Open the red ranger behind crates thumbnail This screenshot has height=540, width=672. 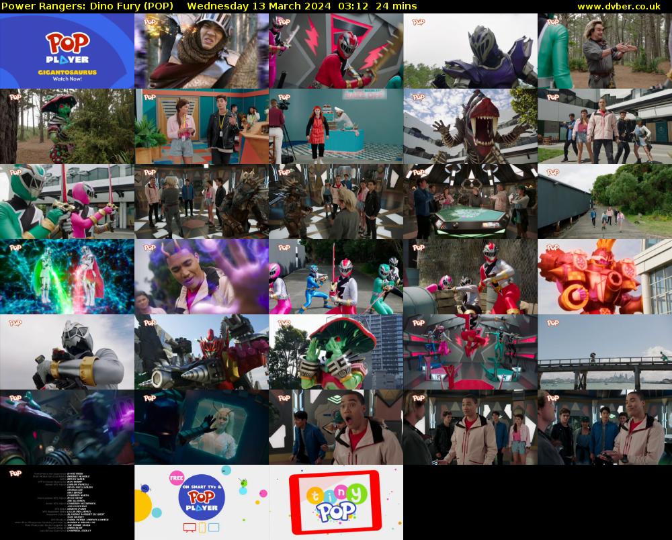pyautogui.click(x=470, y=277)
